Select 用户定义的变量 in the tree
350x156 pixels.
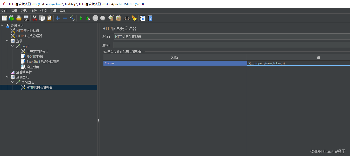click(38, 51)
